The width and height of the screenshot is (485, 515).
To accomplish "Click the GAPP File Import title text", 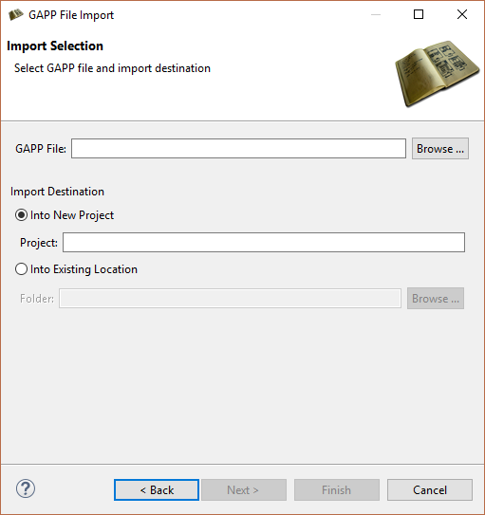I will tap(71, 15).
